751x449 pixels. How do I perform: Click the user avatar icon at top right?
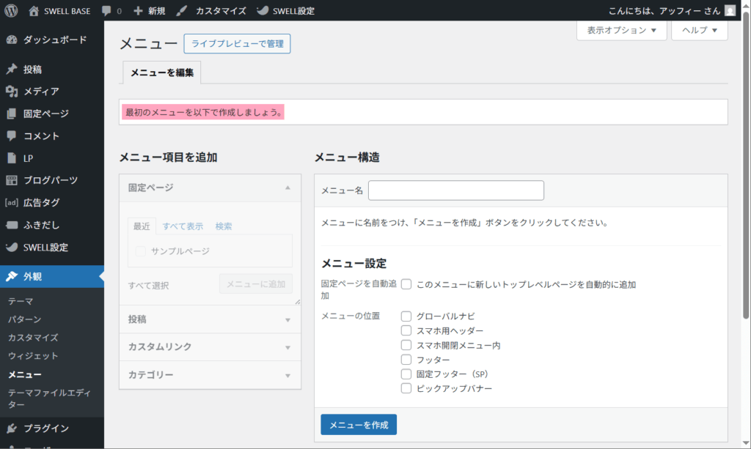point(730,10)
